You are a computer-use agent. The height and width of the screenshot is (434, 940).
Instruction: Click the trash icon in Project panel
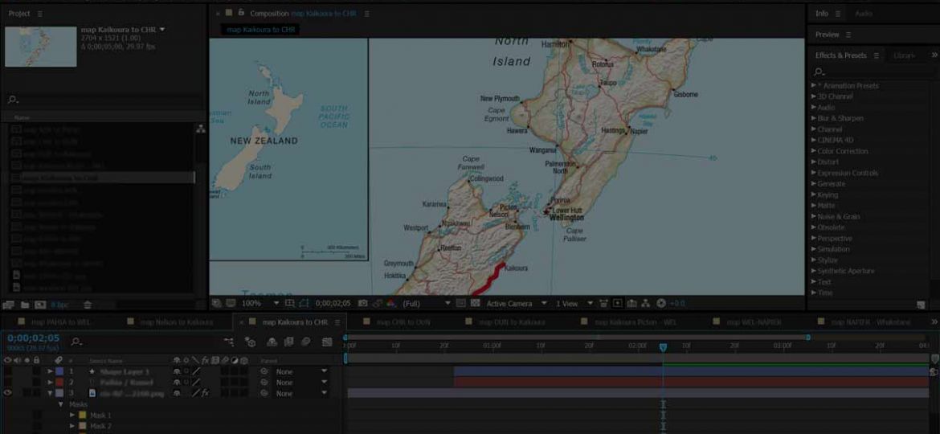(88, 305)
